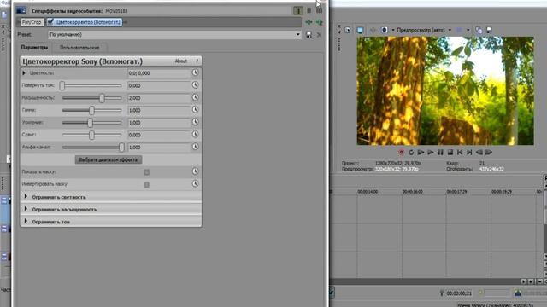
Task: Switch to the Параметры tab
Action: pyautogui.click(x=34, y=48)
